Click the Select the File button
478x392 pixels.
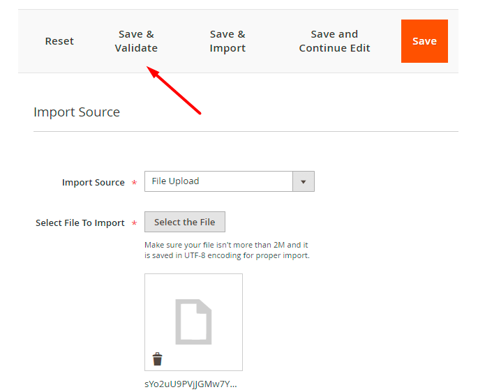pyautogui.click(x=185, y=223)
